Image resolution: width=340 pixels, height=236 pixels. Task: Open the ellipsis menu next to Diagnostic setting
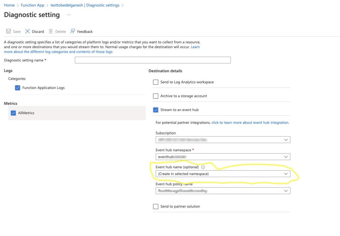pos(68,15)
